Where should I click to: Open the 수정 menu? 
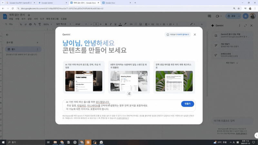click(17, 19)
